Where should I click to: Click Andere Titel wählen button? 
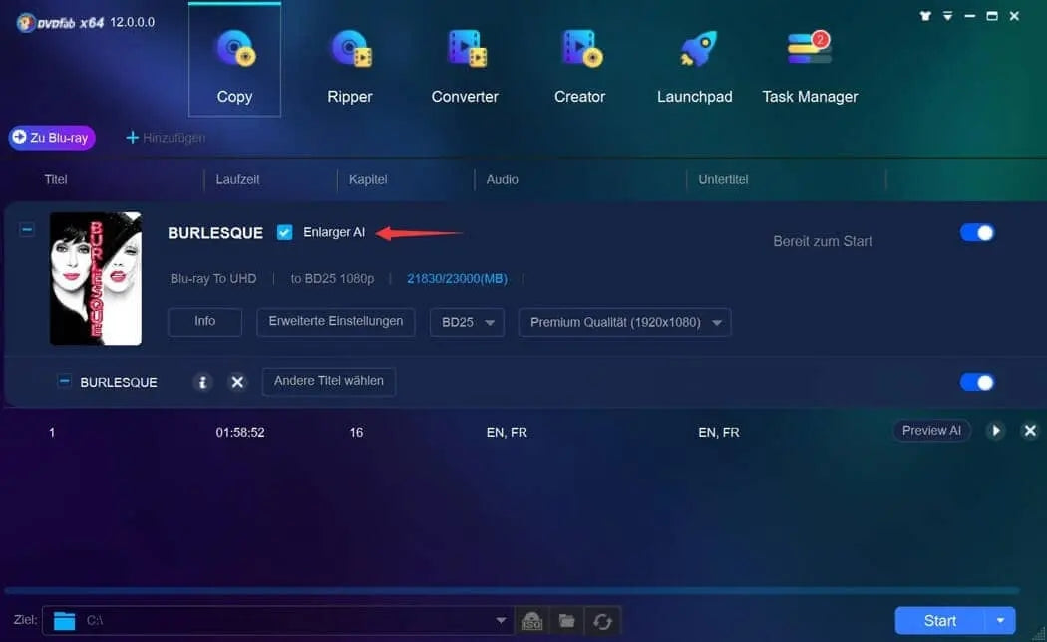pos(328,381)
